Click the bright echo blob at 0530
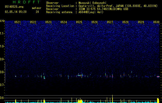The image size is (162, 103). pos(158,76)
